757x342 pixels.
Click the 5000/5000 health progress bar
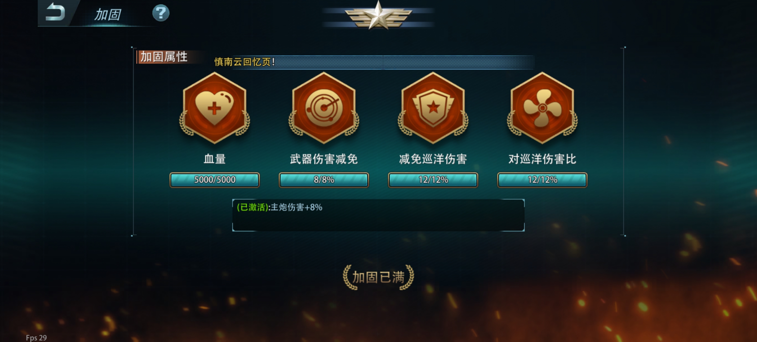(215, 180)
